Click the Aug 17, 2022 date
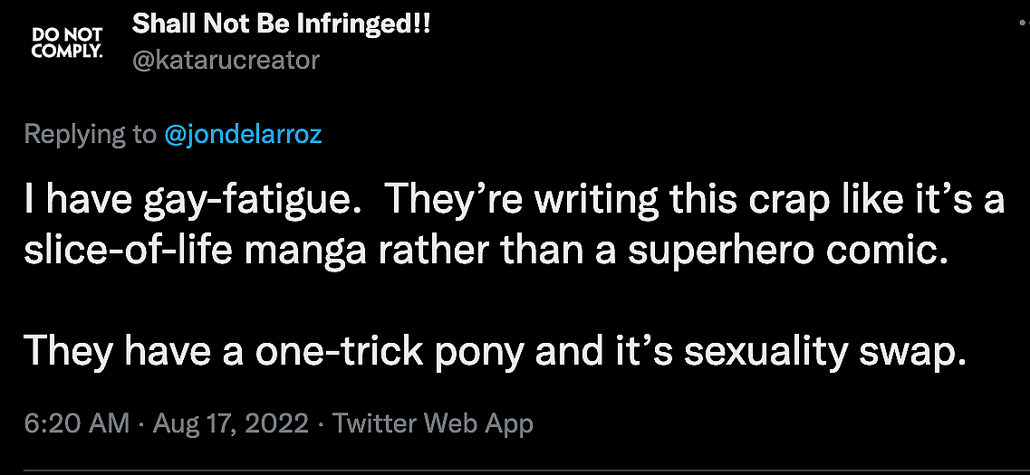The image size is (1030, 475). coord(231,423)
